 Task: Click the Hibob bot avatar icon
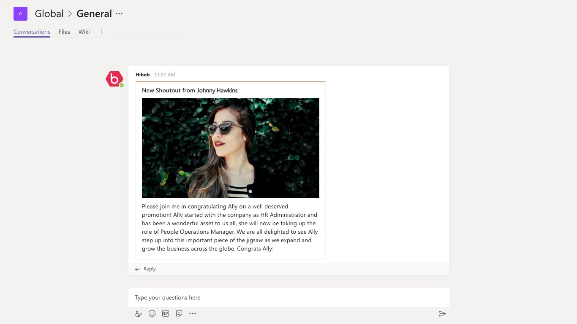point(114,79)
